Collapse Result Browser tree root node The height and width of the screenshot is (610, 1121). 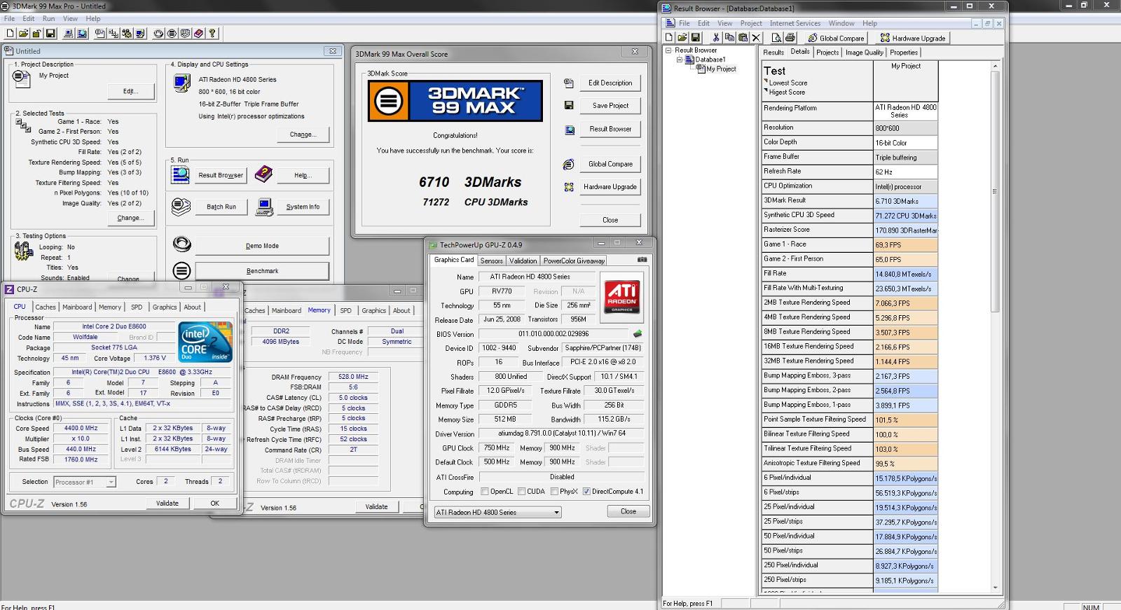[x=668, y=50]
